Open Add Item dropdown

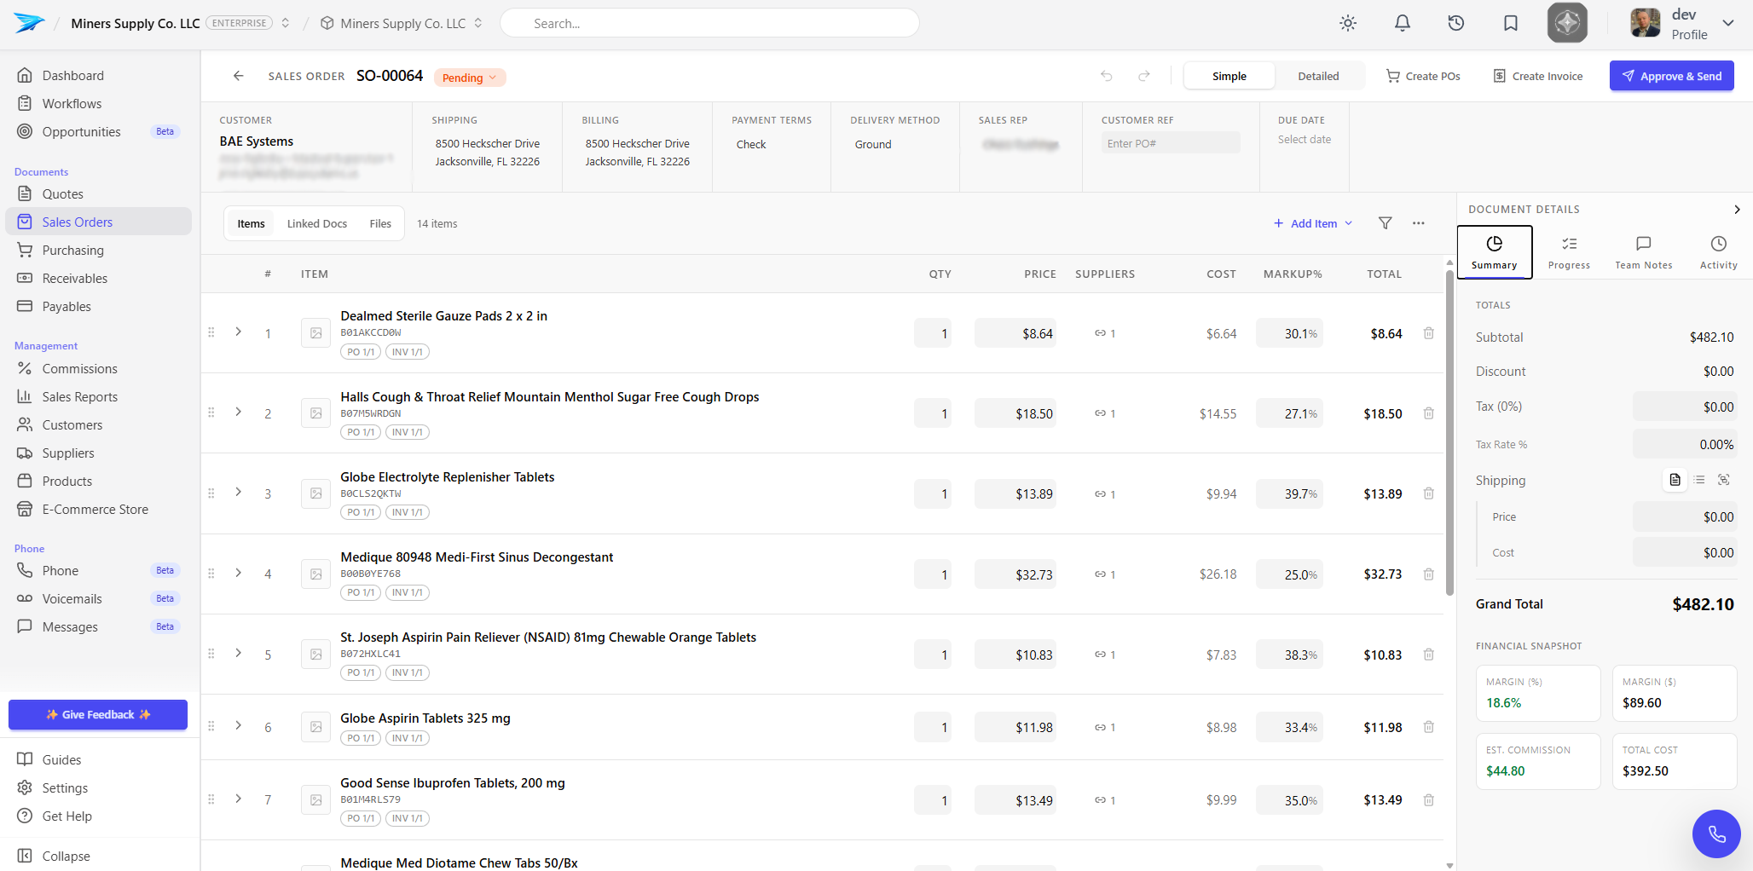pos(1313,223)
